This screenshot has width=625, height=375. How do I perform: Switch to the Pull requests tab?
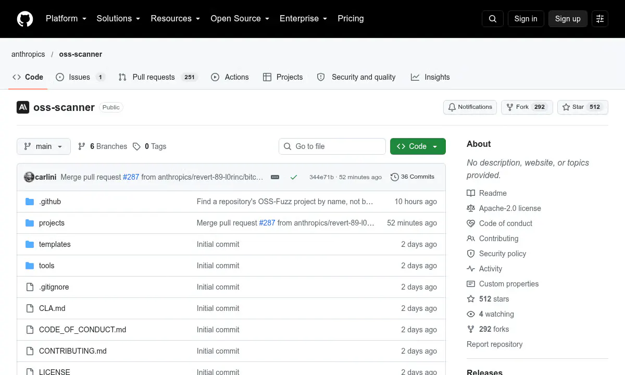click(158, 77)
